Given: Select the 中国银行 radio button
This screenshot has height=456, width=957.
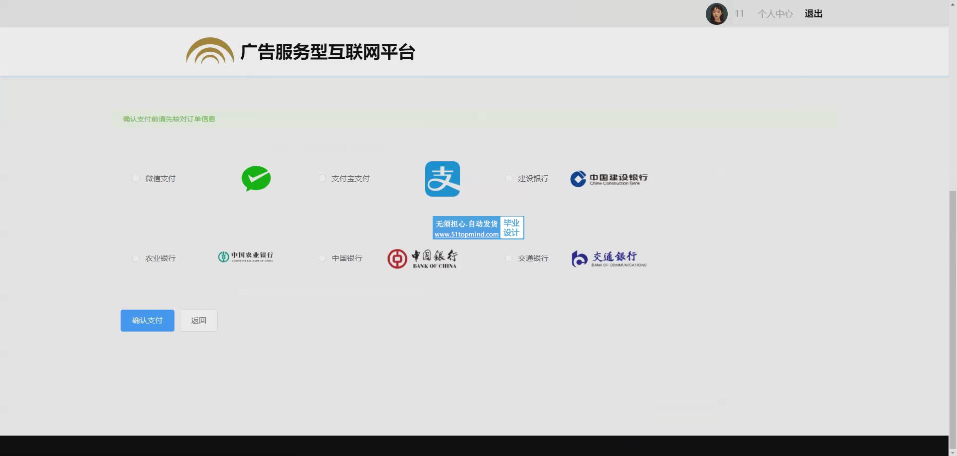Looking at the screenshot, I should (322, 258).
